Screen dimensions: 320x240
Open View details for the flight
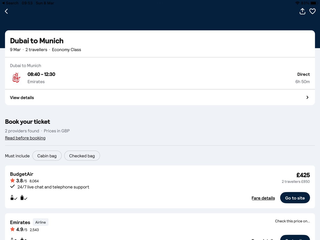pos(160,97)
